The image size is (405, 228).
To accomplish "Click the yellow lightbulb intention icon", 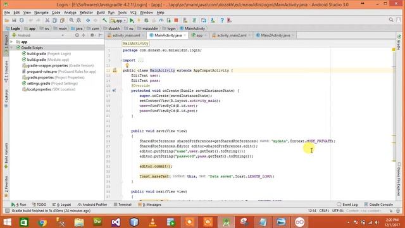I will point(127,66).
